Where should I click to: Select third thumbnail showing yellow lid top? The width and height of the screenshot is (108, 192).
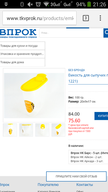point(42,130)
